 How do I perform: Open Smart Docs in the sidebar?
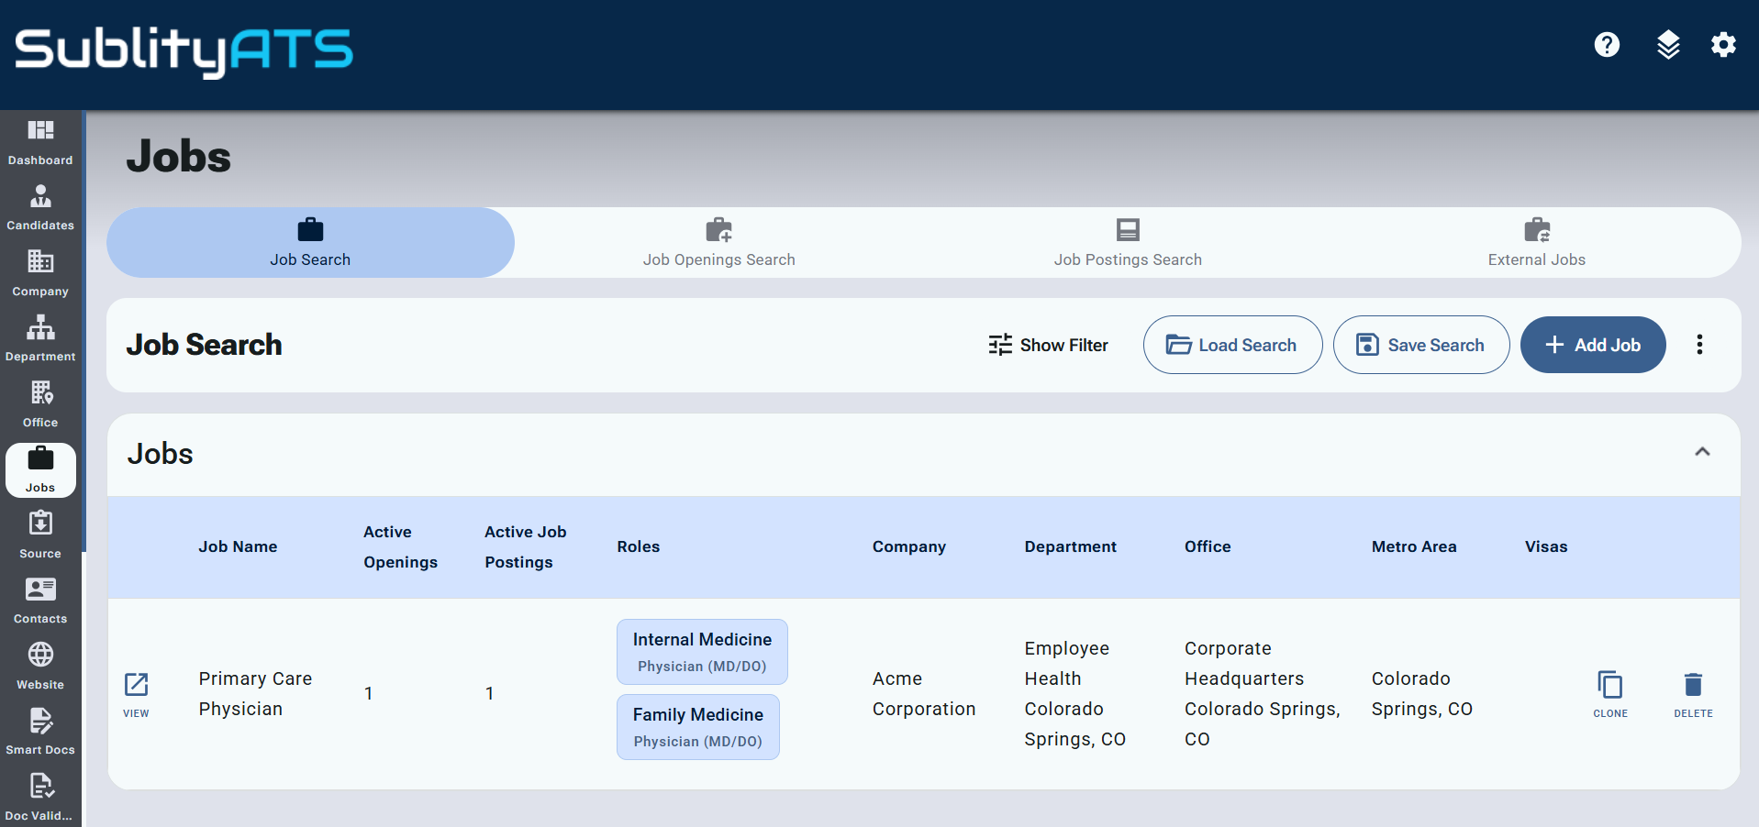(40, 733)
